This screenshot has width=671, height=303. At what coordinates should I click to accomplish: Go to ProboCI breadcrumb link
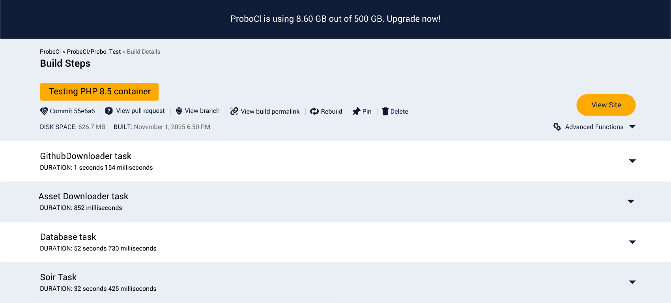[x=50, y=52]
